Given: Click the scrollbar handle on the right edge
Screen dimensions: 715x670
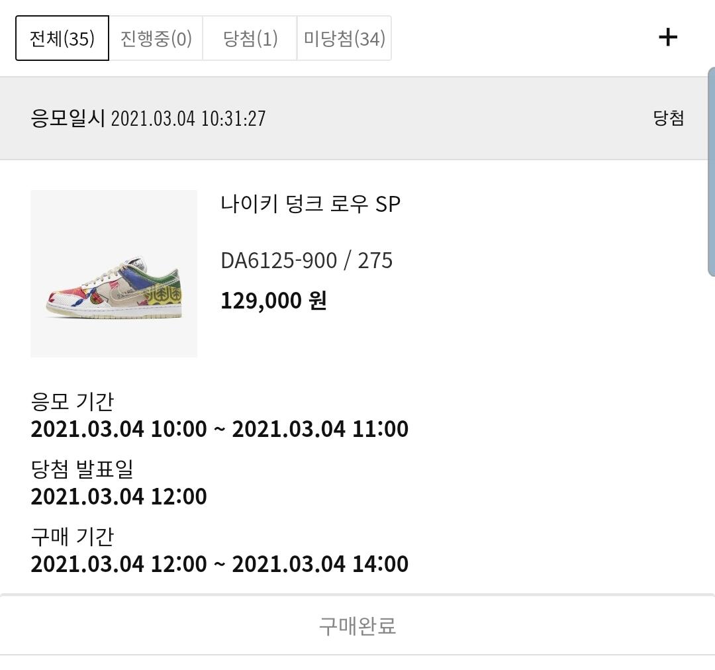Looking at the screenshot, I should [711, 172].
